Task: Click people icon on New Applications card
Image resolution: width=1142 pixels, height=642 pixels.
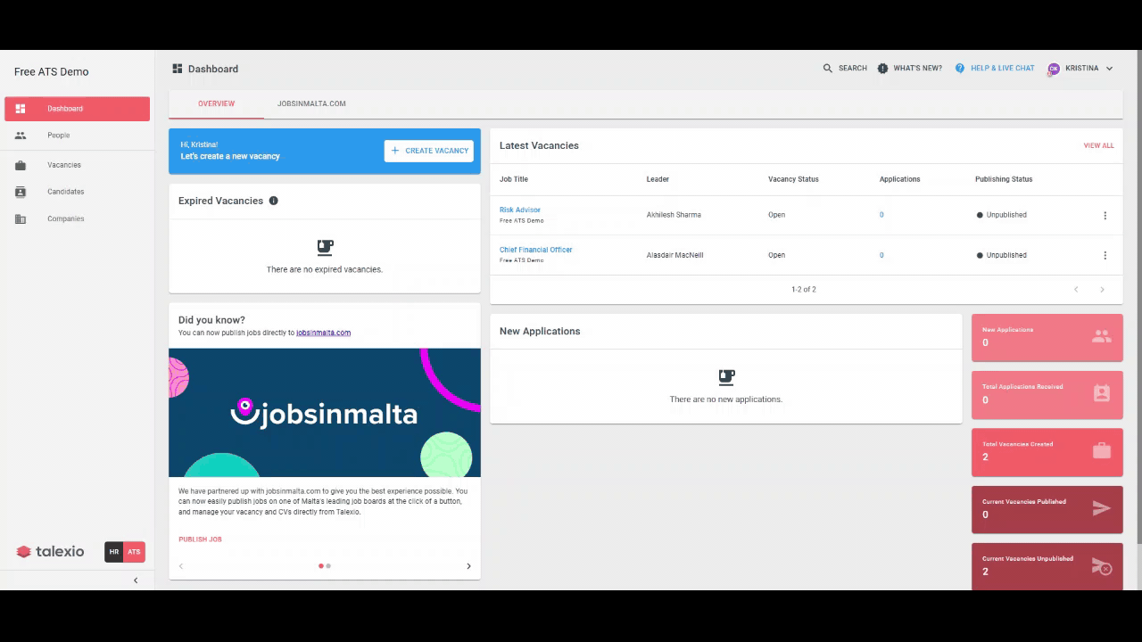Action: point(1102,336)
